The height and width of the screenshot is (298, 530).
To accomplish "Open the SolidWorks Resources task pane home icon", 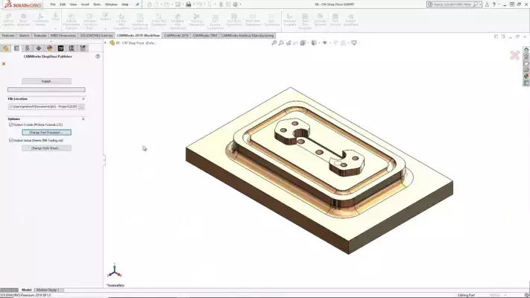I will (x=526, y=50).
